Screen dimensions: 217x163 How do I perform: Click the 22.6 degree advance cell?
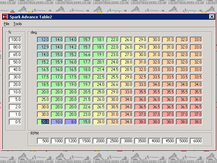coord(85,107)
